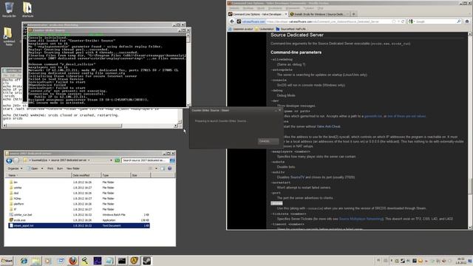The height and width of the screenshot is (266, 473).
Task: Select the cstrike_run.bat batch file
Action: pyautogui.click(x=79, y=215)
